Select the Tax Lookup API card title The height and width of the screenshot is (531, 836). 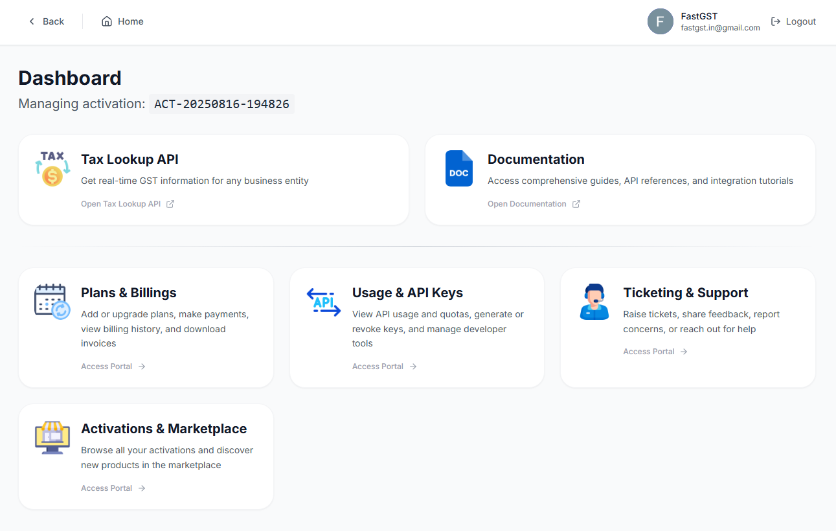click(130, 159)
